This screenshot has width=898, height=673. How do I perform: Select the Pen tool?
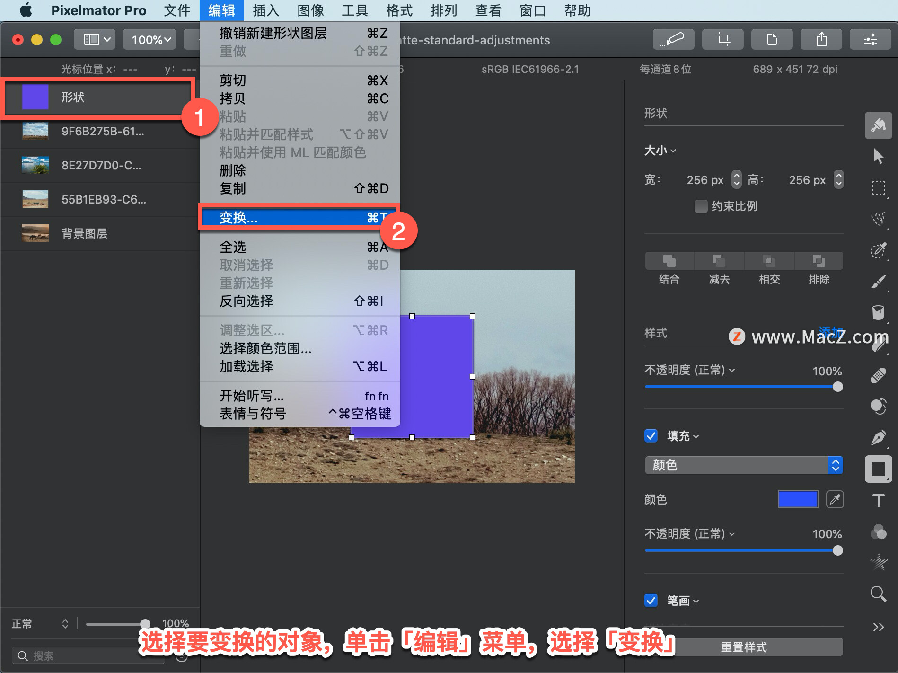878,438
